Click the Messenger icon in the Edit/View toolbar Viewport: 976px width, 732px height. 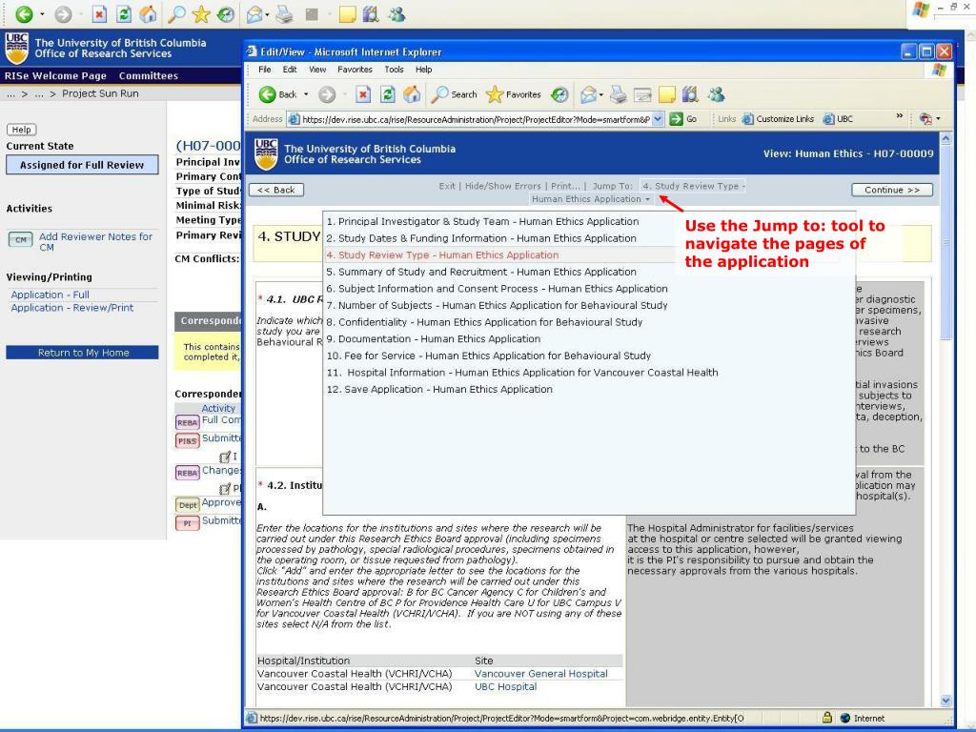[x=717, y=94]
